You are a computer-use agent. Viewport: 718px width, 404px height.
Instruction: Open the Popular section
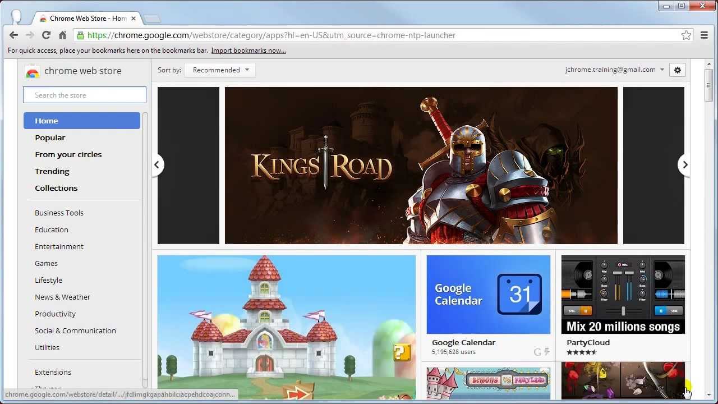50,137
